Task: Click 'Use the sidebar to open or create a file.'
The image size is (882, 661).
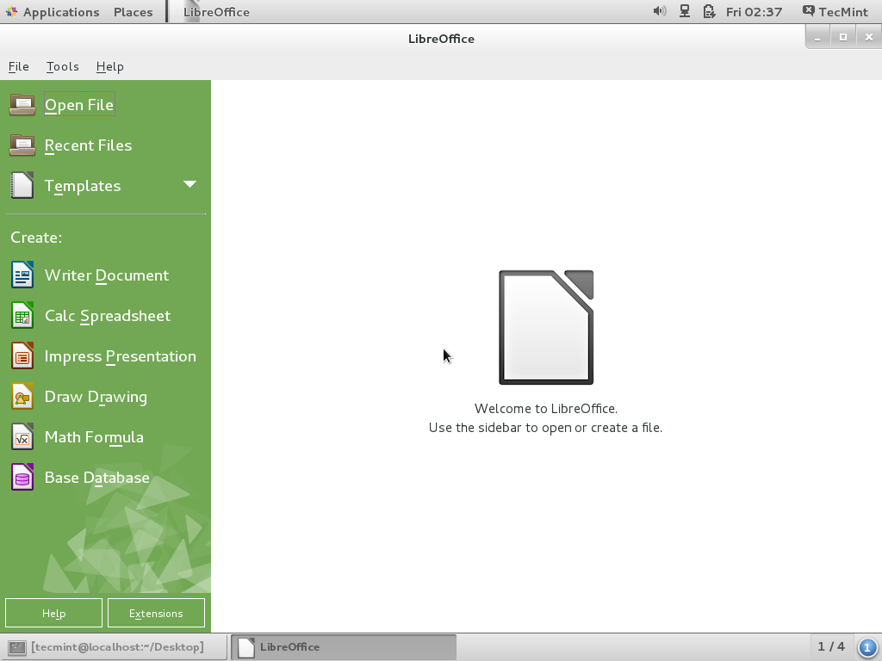Action: tap(545, 428)
